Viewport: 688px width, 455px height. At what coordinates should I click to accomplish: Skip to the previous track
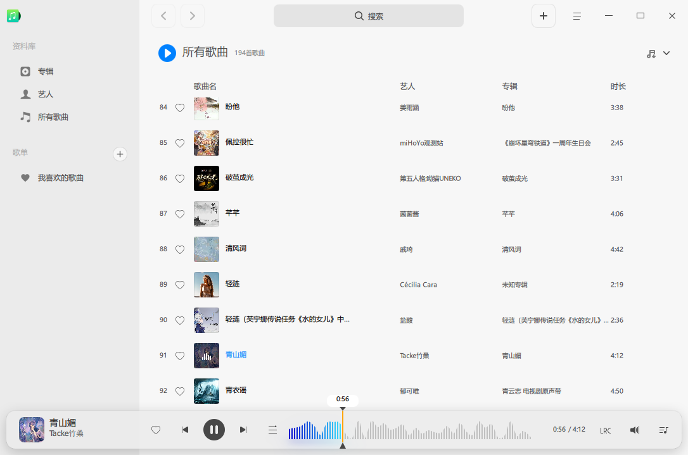point(185,430)
